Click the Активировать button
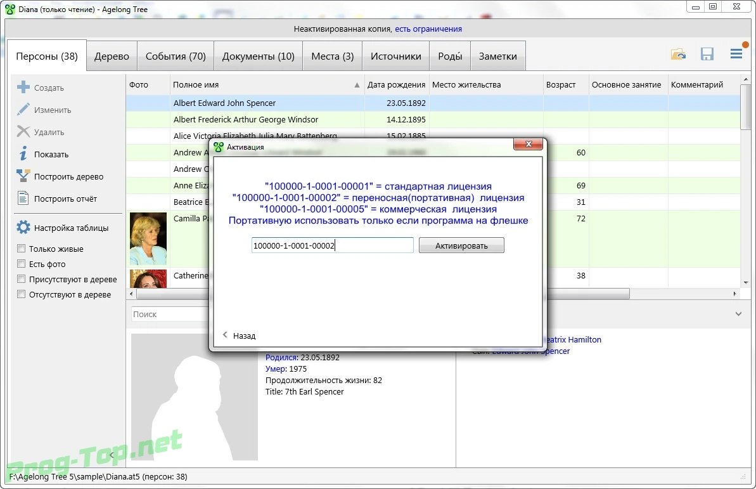Viewport: 756px width, 489px height. pos(461,245)
